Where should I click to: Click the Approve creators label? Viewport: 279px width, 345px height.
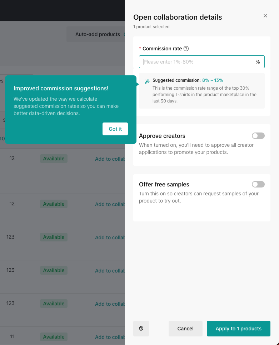(162, 136)
